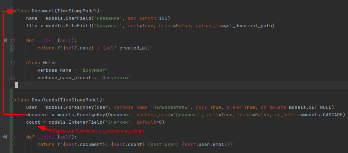Click fold end marker at Downloads return line
348x153 pixels.
tap(13, 144)
